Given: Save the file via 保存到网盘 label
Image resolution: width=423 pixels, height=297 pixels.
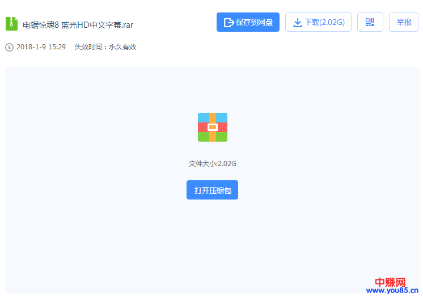Looking at the screenshot, I should click(x=255, y=23).
